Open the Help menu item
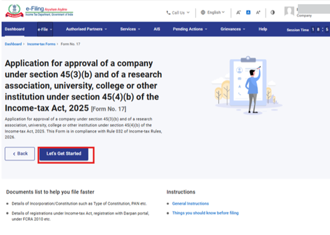The height and width of the screenshot is (235, 330). 263,29
